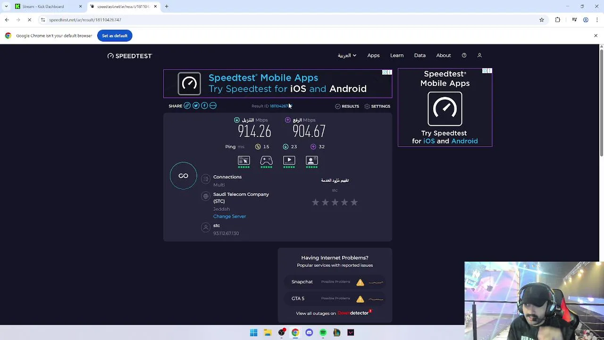The height and width of the screenshot is (340, 604).
Task: Click the upload ping icon beside 32
Action: (313, 147)
